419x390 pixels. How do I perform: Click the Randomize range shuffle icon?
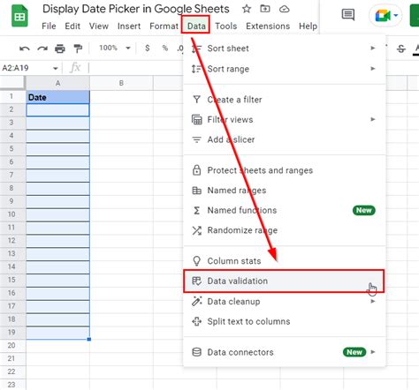pyautogui.click(x=197, y=230)
